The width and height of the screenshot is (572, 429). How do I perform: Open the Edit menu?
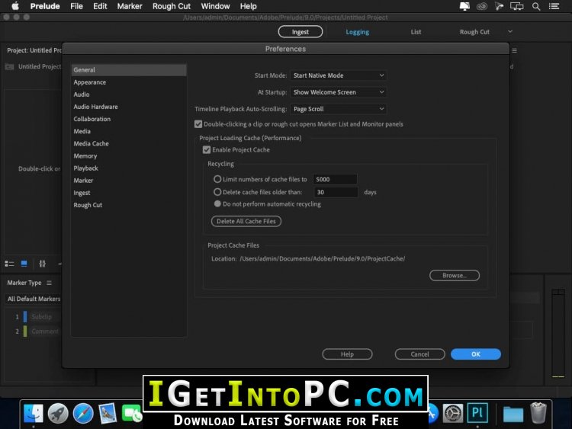point(100,6)
